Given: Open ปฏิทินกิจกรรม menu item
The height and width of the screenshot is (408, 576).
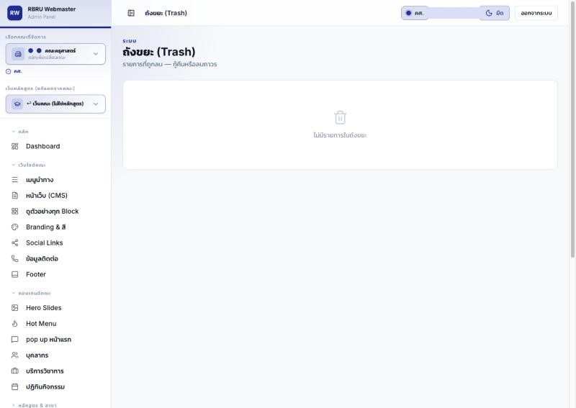Looking at the screenshot, I should point(55,386).
